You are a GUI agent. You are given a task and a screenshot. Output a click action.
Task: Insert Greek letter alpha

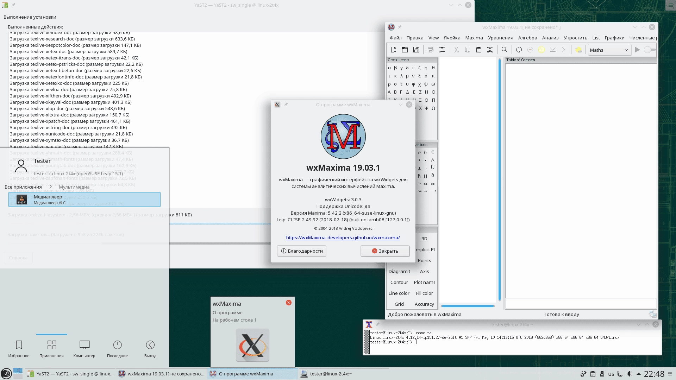click(389, 68)
